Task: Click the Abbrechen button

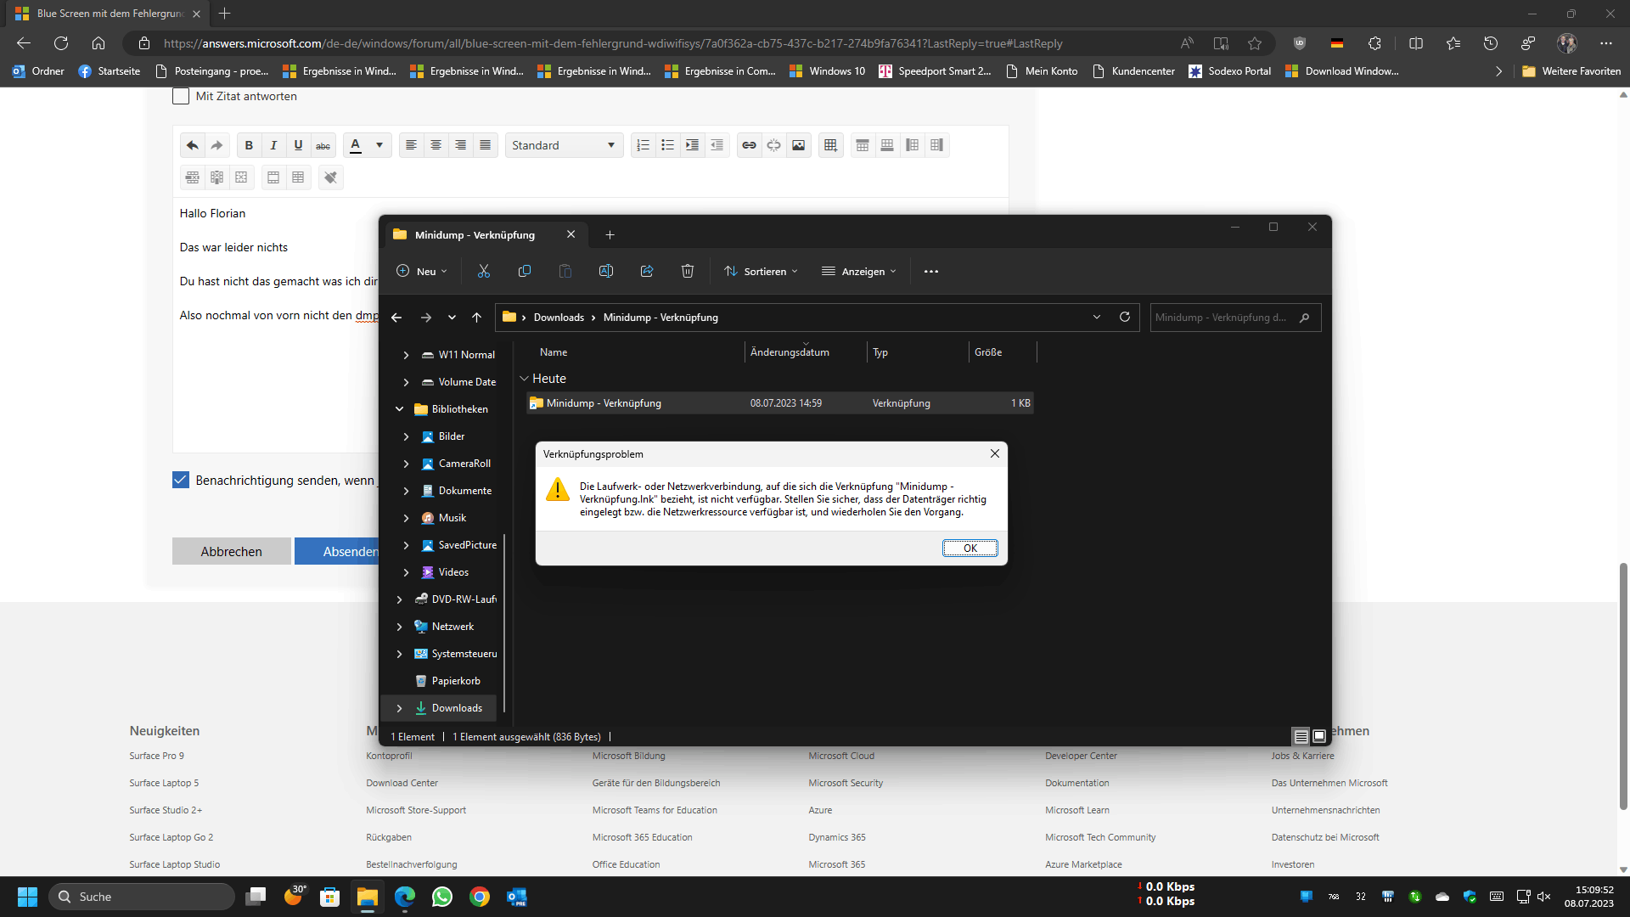Action: (231, 551)
